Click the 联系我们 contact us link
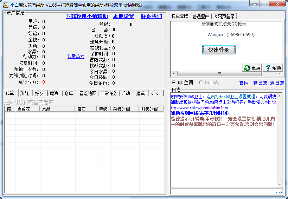Viewport: 288px width, 199px height. [x=152, y=16]
